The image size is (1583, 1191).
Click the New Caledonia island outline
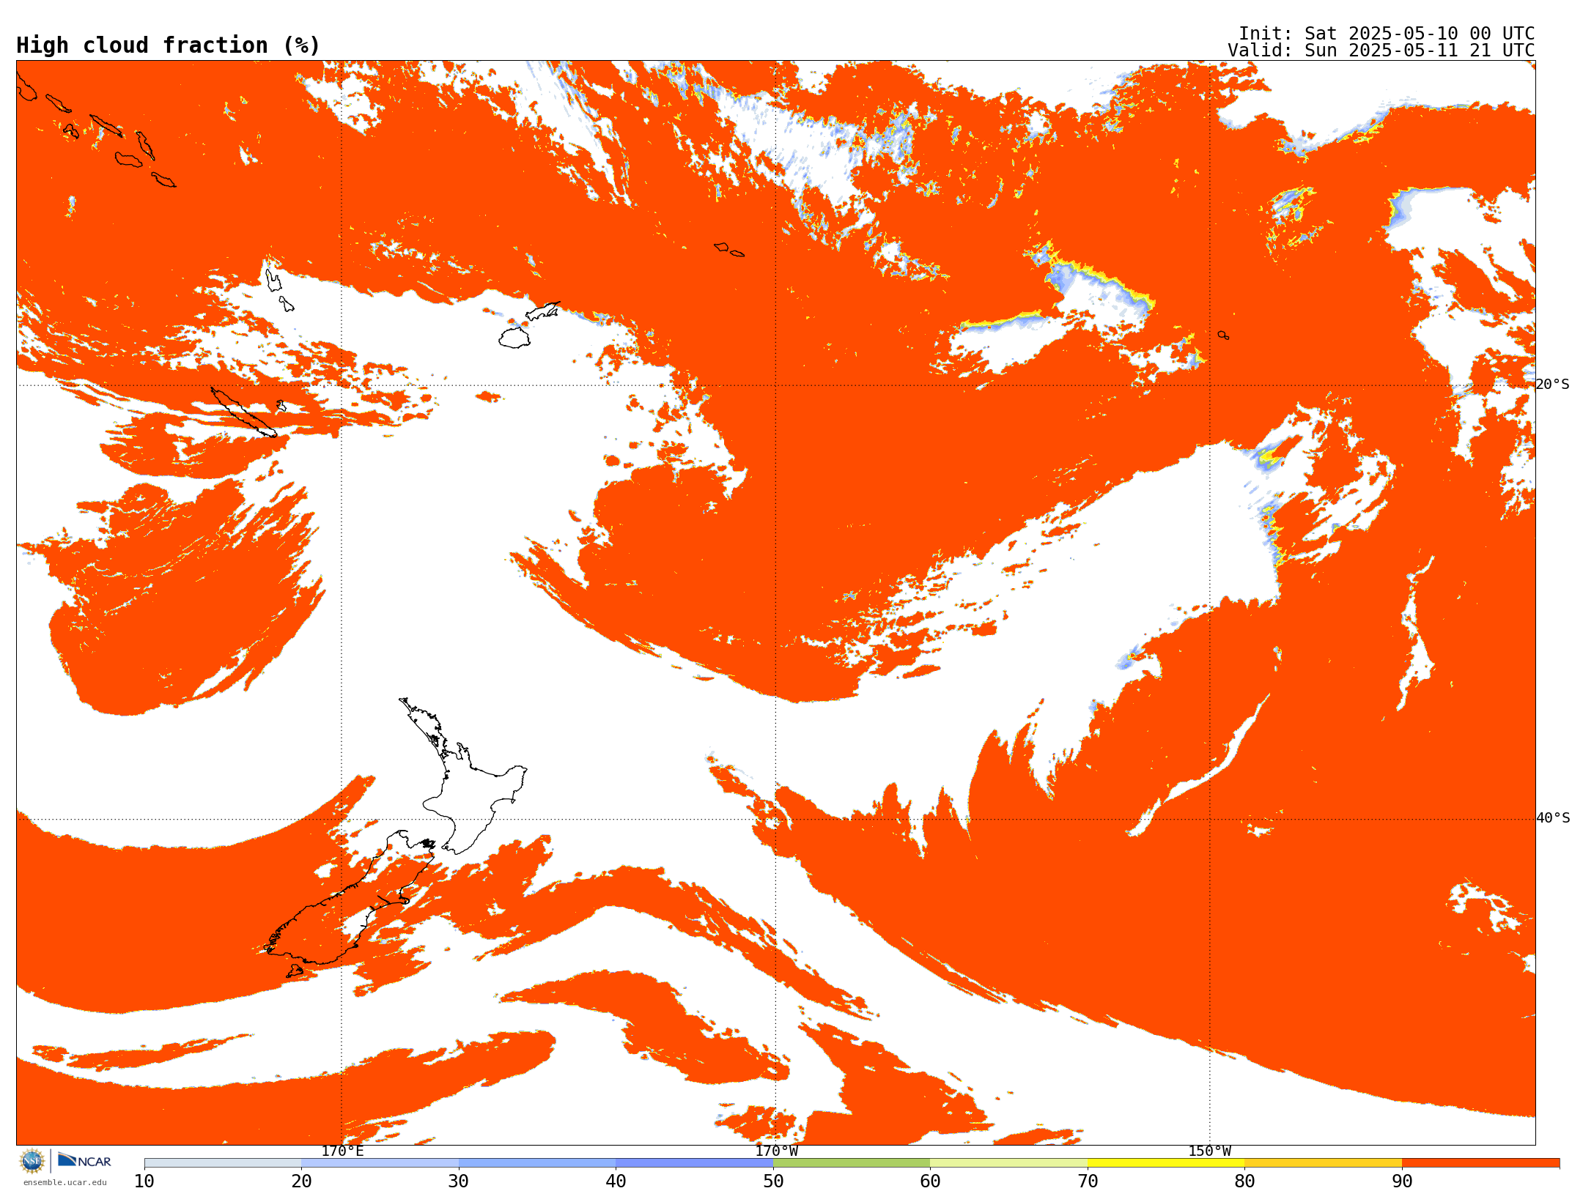click(243, 412)
